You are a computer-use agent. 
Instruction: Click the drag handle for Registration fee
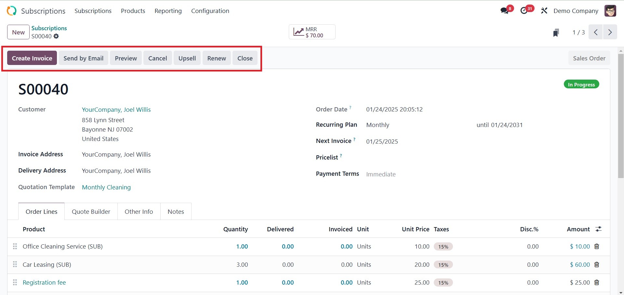tap(15, 283)
